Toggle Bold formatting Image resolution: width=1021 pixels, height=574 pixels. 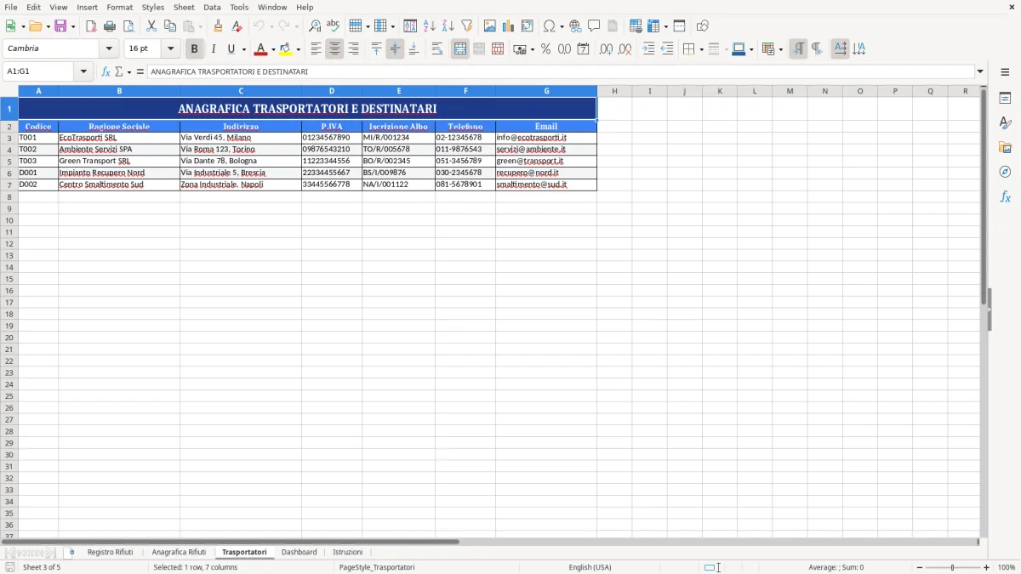pyautogui.click(x=194, y=49)
